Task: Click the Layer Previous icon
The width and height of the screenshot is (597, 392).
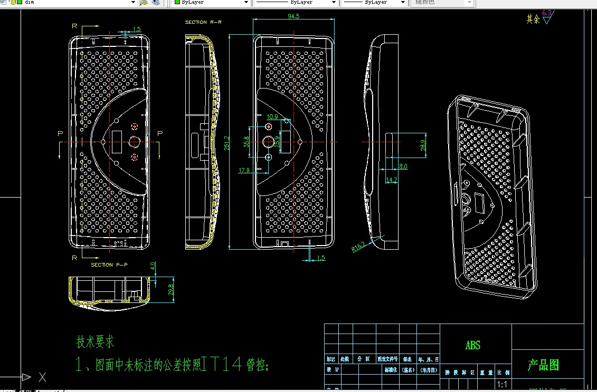Action: 156,2
